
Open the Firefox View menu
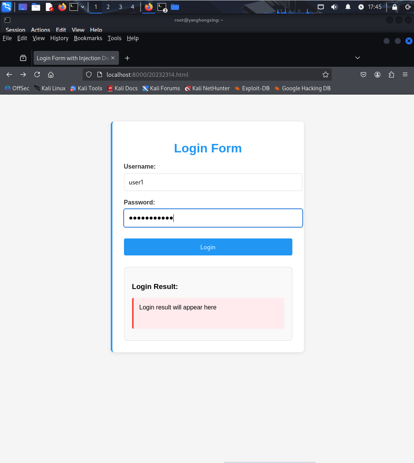[x=39, y=38]
